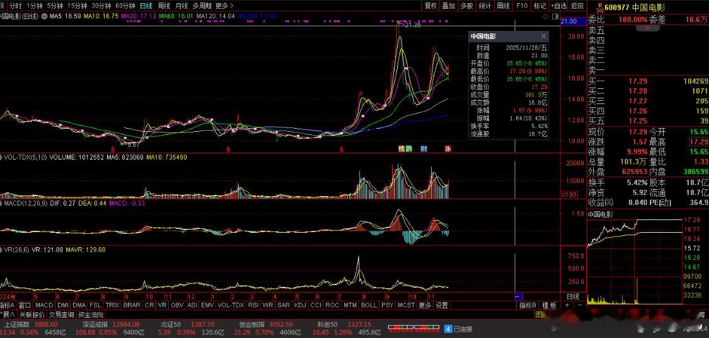The image size is (709, 338).
Task: Select the ROC indicator tab
Action: [332, 305]
